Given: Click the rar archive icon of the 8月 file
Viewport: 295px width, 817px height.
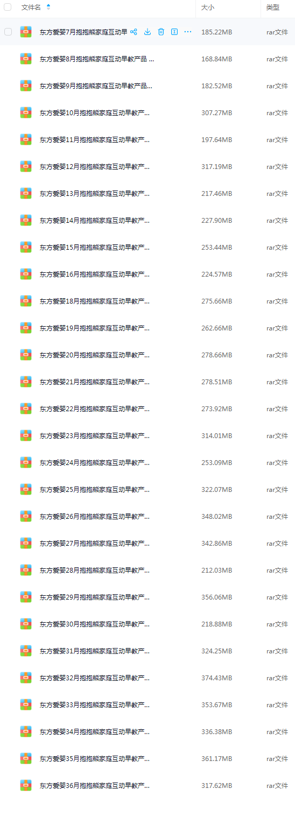Looking at the screenshot, I should coord(26,59).
